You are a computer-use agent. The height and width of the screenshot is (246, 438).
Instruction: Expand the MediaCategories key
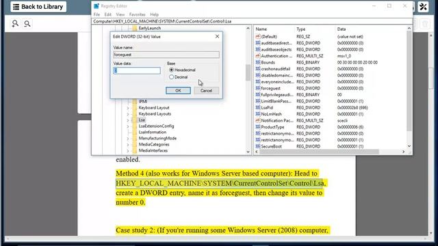(128, 145)
